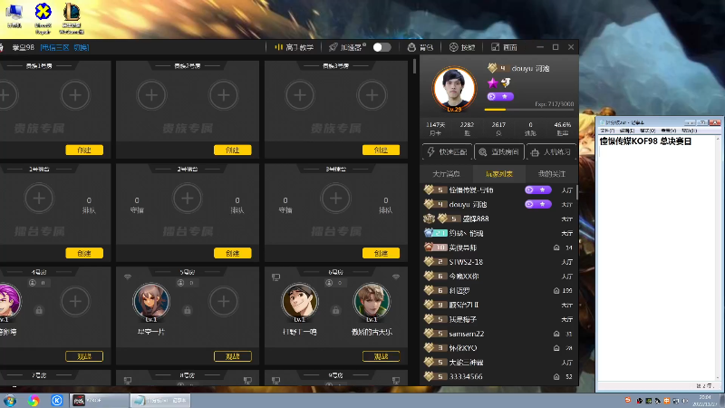Click 创建 in noble room 3
Screen dimensions: 725x408
[381, 150]
